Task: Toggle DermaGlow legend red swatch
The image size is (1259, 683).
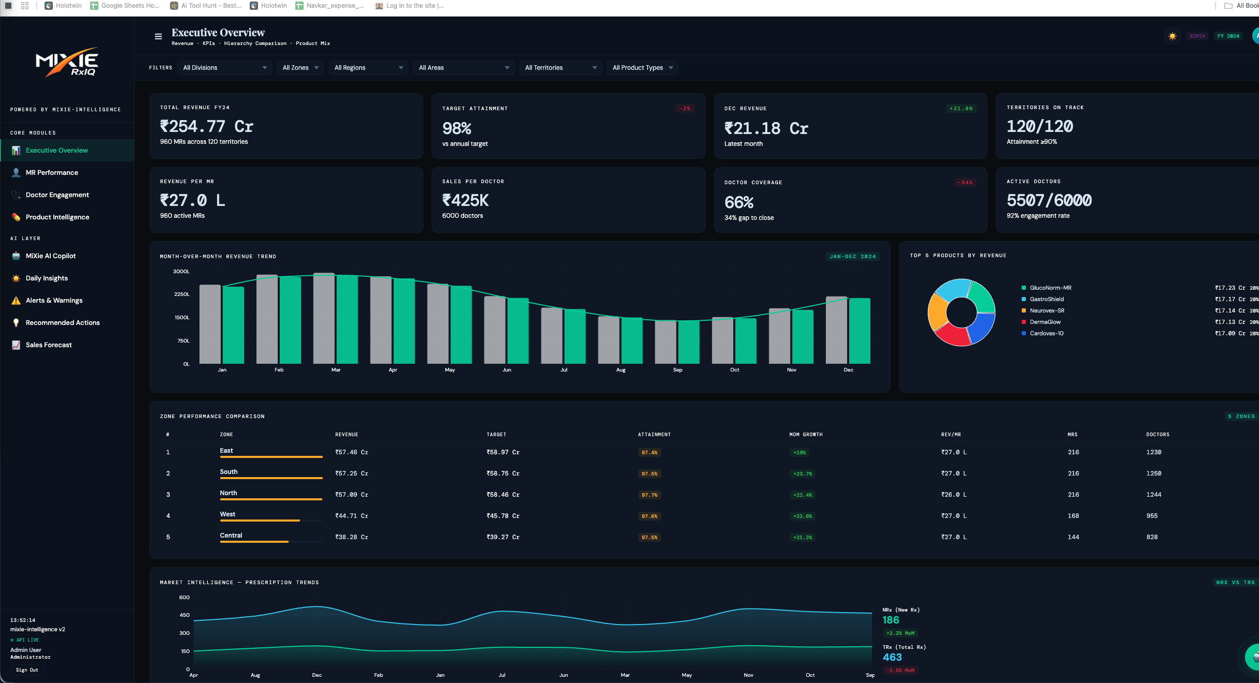Action: 1023,322
